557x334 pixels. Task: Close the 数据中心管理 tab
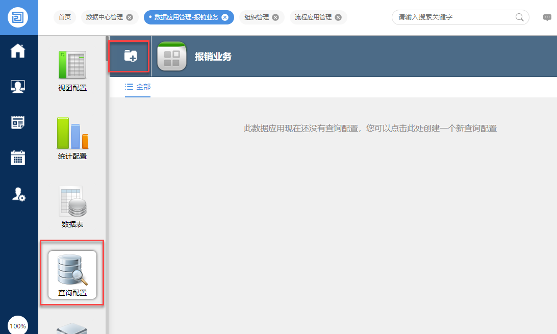(130, 17)
